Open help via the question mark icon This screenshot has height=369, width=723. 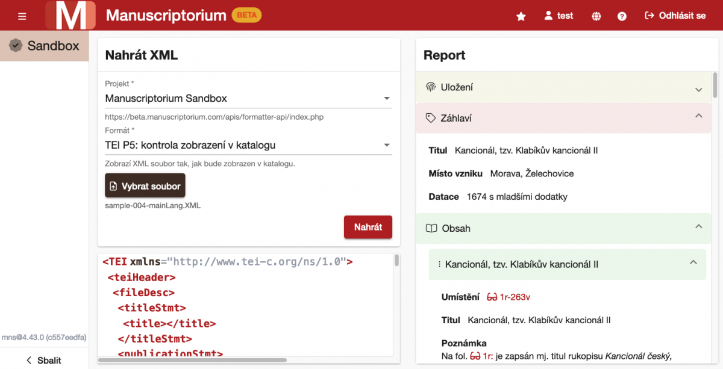click(622, 16)
